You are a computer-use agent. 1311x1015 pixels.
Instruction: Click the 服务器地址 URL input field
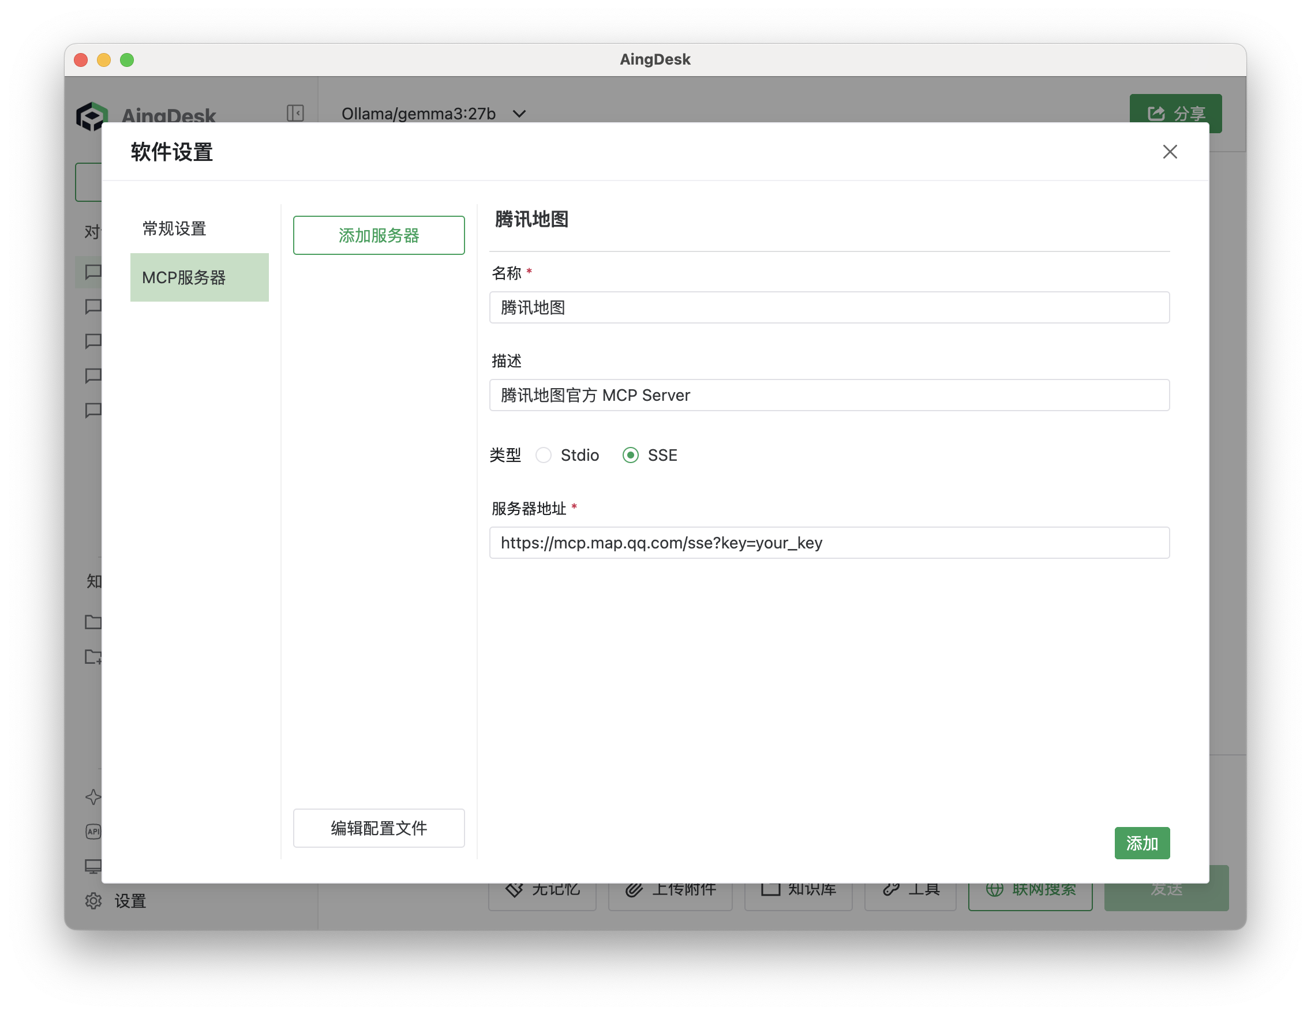(x=829, y=543)
